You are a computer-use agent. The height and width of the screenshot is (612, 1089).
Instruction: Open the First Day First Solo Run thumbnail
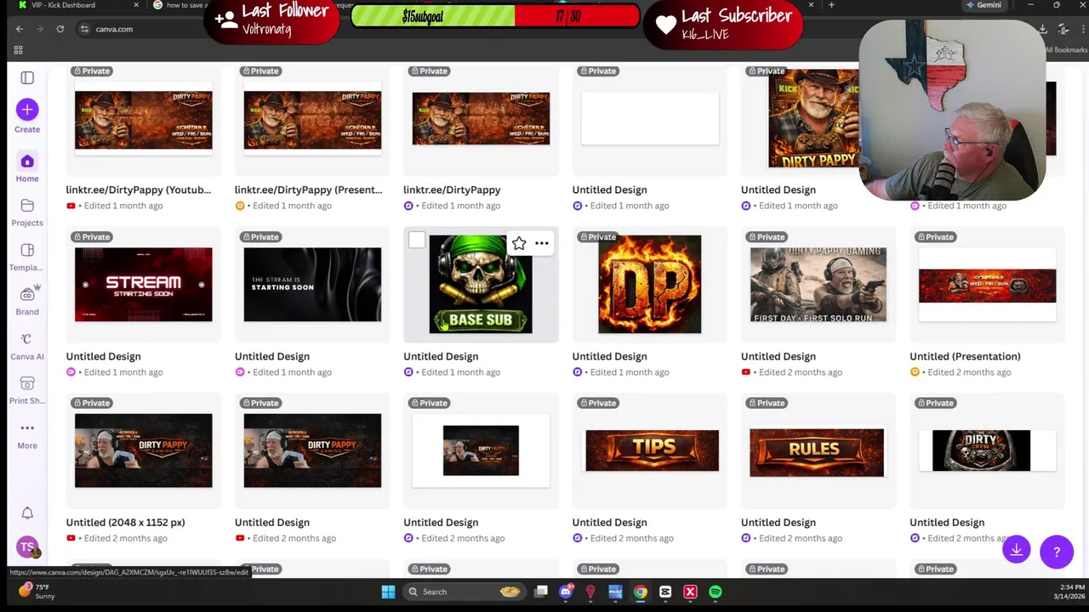click(818, 285)
